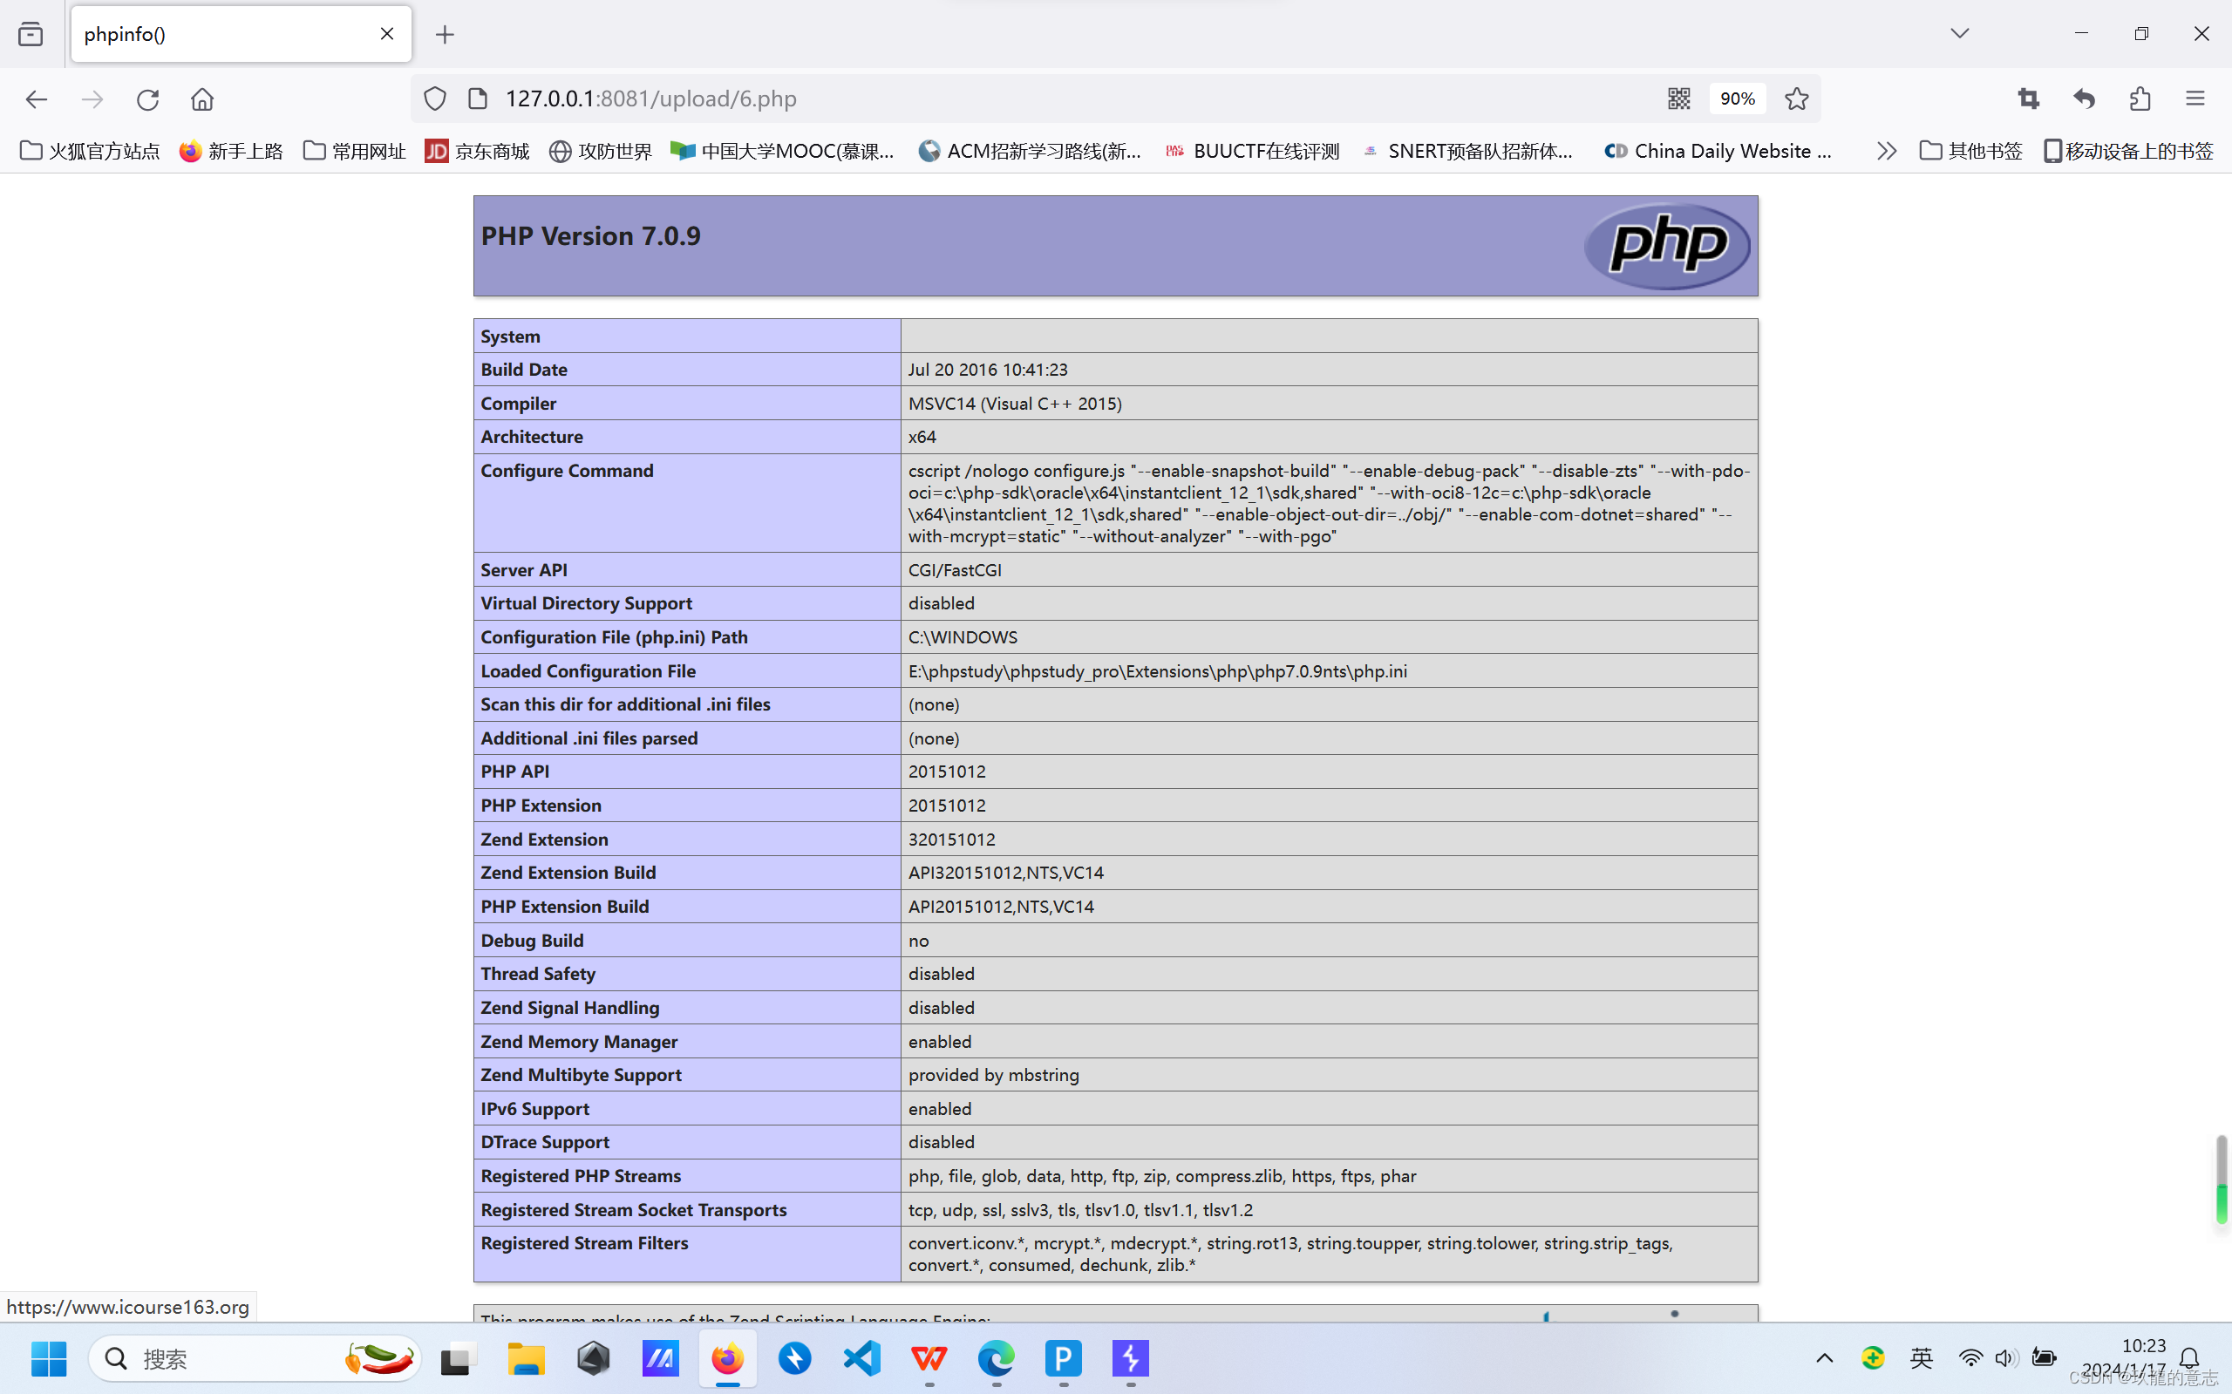Image resolution: width=2232 pixels, height=1394 pixels.
Task: Open task view from the taskbar
Action: tap(459, 1358)
